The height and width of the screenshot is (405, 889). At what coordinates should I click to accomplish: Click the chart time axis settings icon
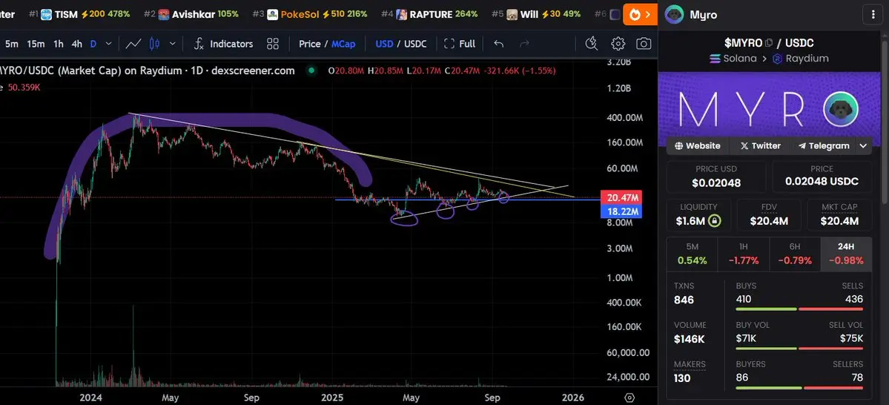pyautogui.click(x=629, y=398)
